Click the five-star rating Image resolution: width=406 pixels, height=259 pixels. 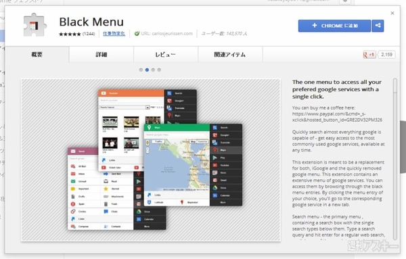click(x=70, y=34)
